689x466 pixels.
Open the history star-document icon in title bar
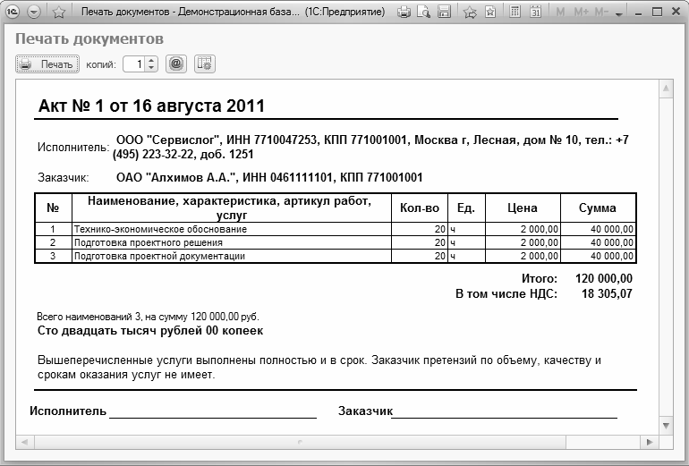[491, 13]
